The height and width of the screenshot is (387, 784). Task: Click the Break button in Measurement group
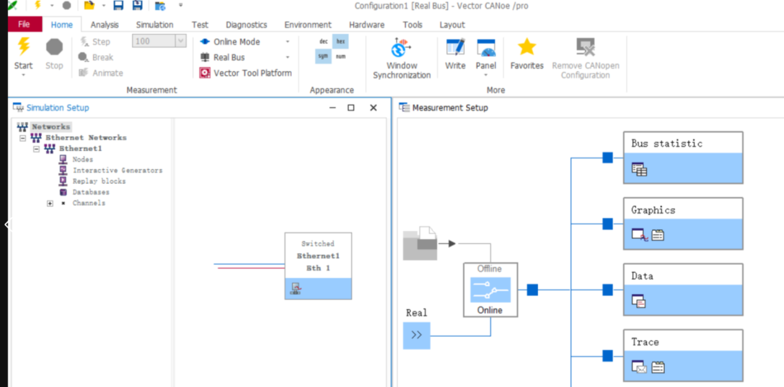pyautogui.click(x=96, y=57)
